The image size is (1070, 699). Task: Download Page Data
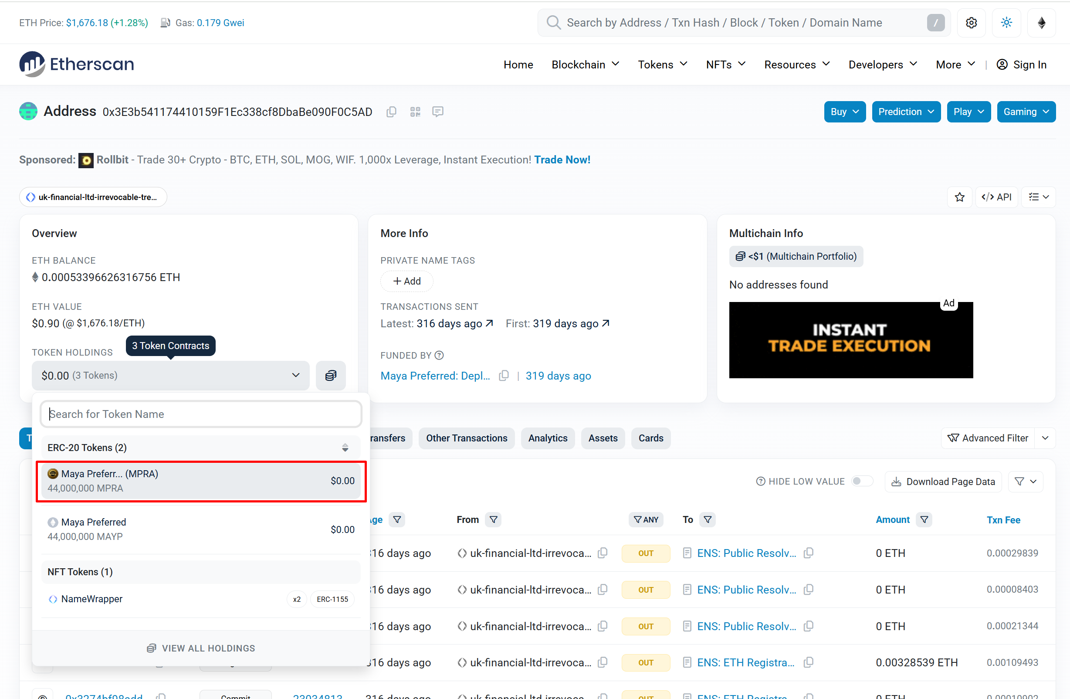click(x=943, y=481)
